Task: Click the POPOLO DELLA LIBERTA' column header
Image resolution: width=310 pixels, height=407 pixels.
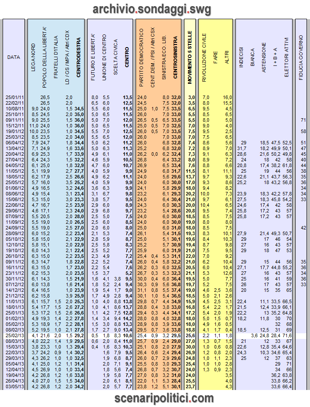Action: pyautogui.click(x=44, y=57)
